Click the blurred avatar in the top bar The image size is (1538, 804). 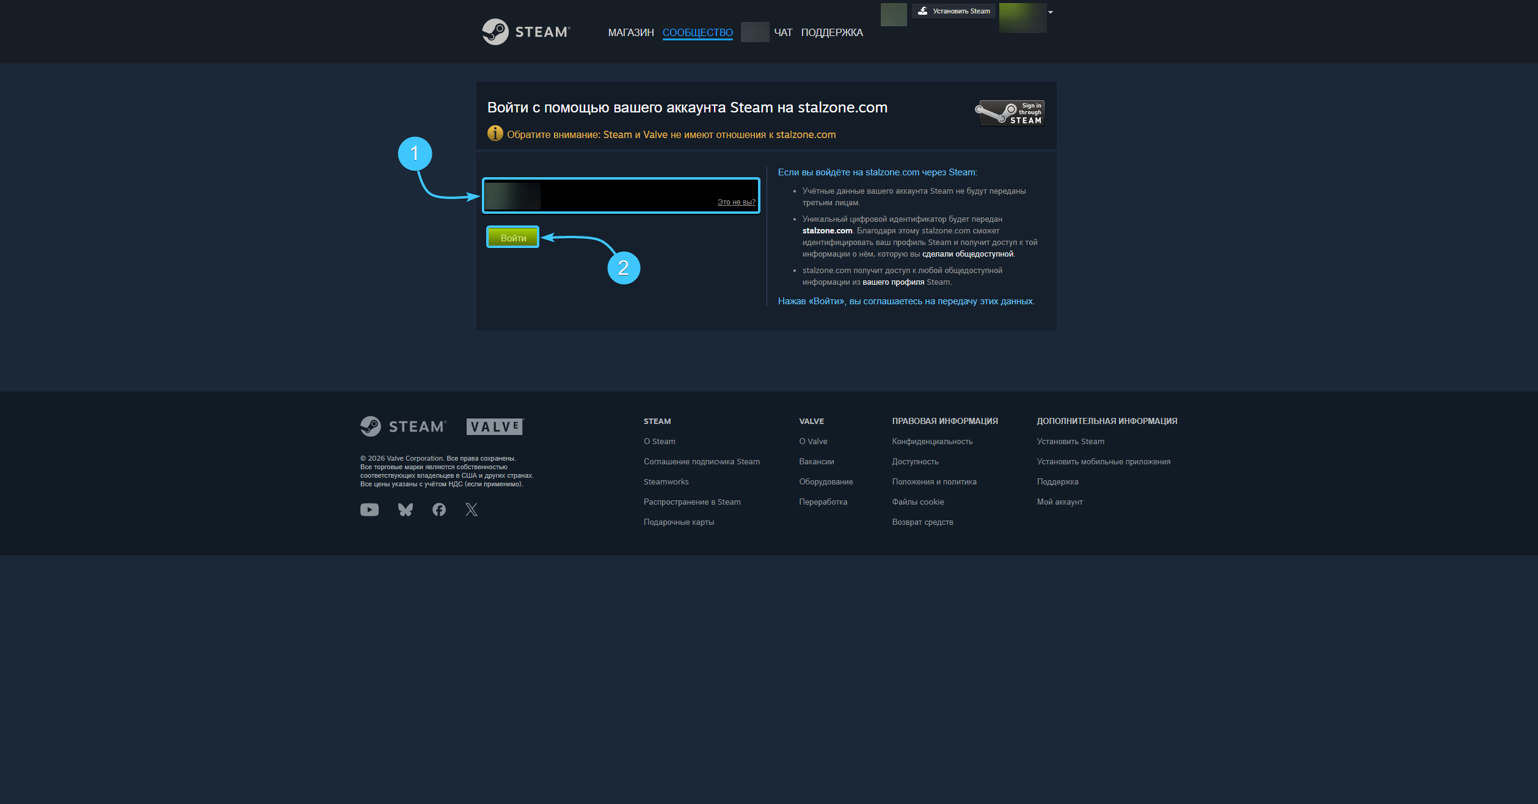coord(894,15)
